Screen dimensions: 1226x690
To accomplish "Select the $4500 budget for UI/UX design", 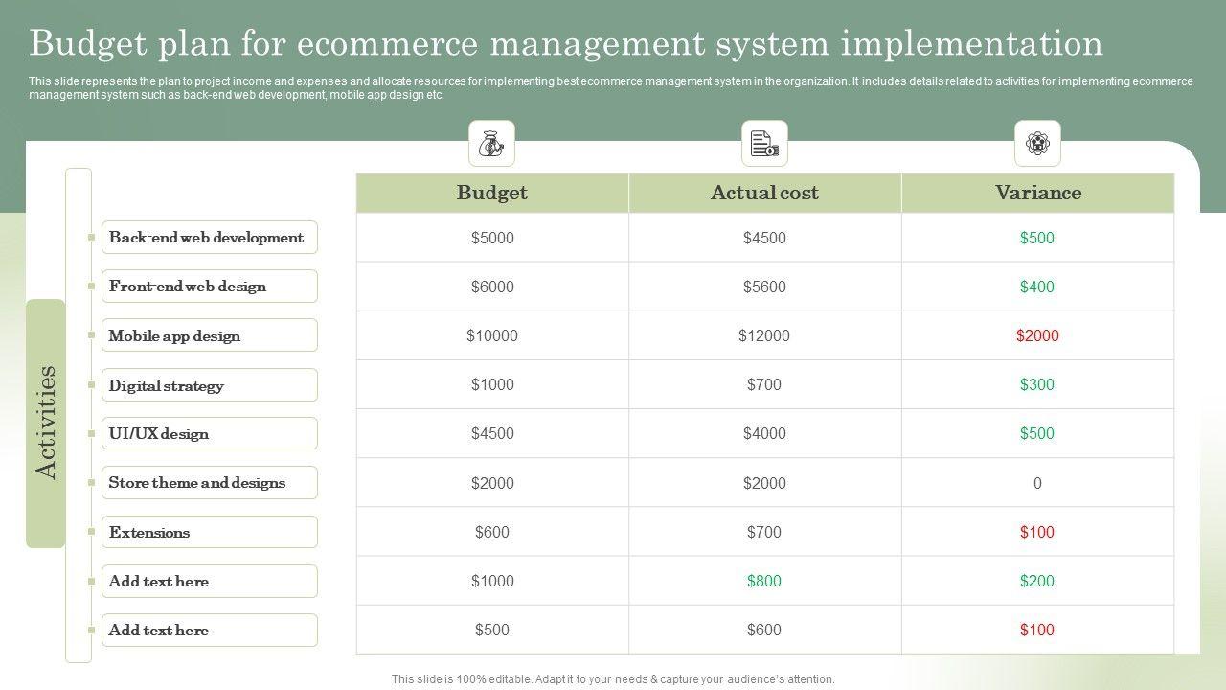I will [x=492, y=433].
